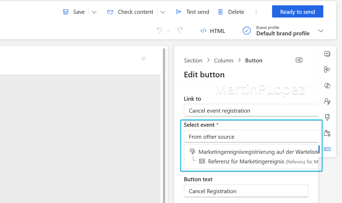The image size is (342, 203).
Task: Click inside the Button text field
Action: [x=246, y=191]
